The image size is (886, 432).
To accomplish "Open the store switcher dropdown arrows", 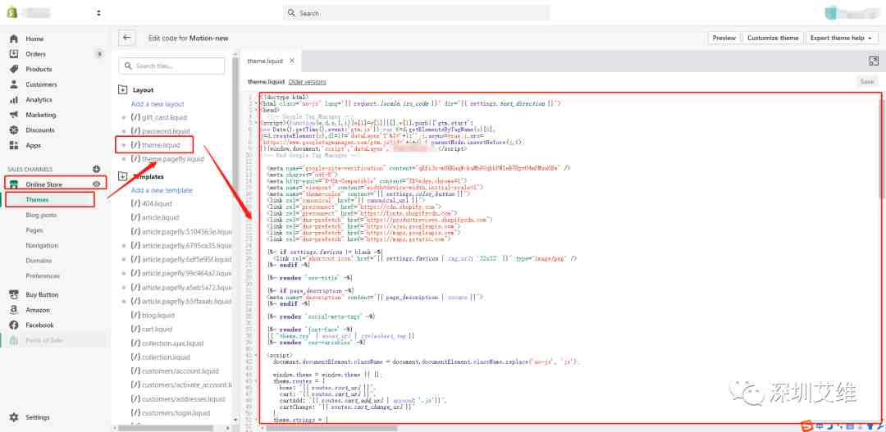I will pos(99,12).
